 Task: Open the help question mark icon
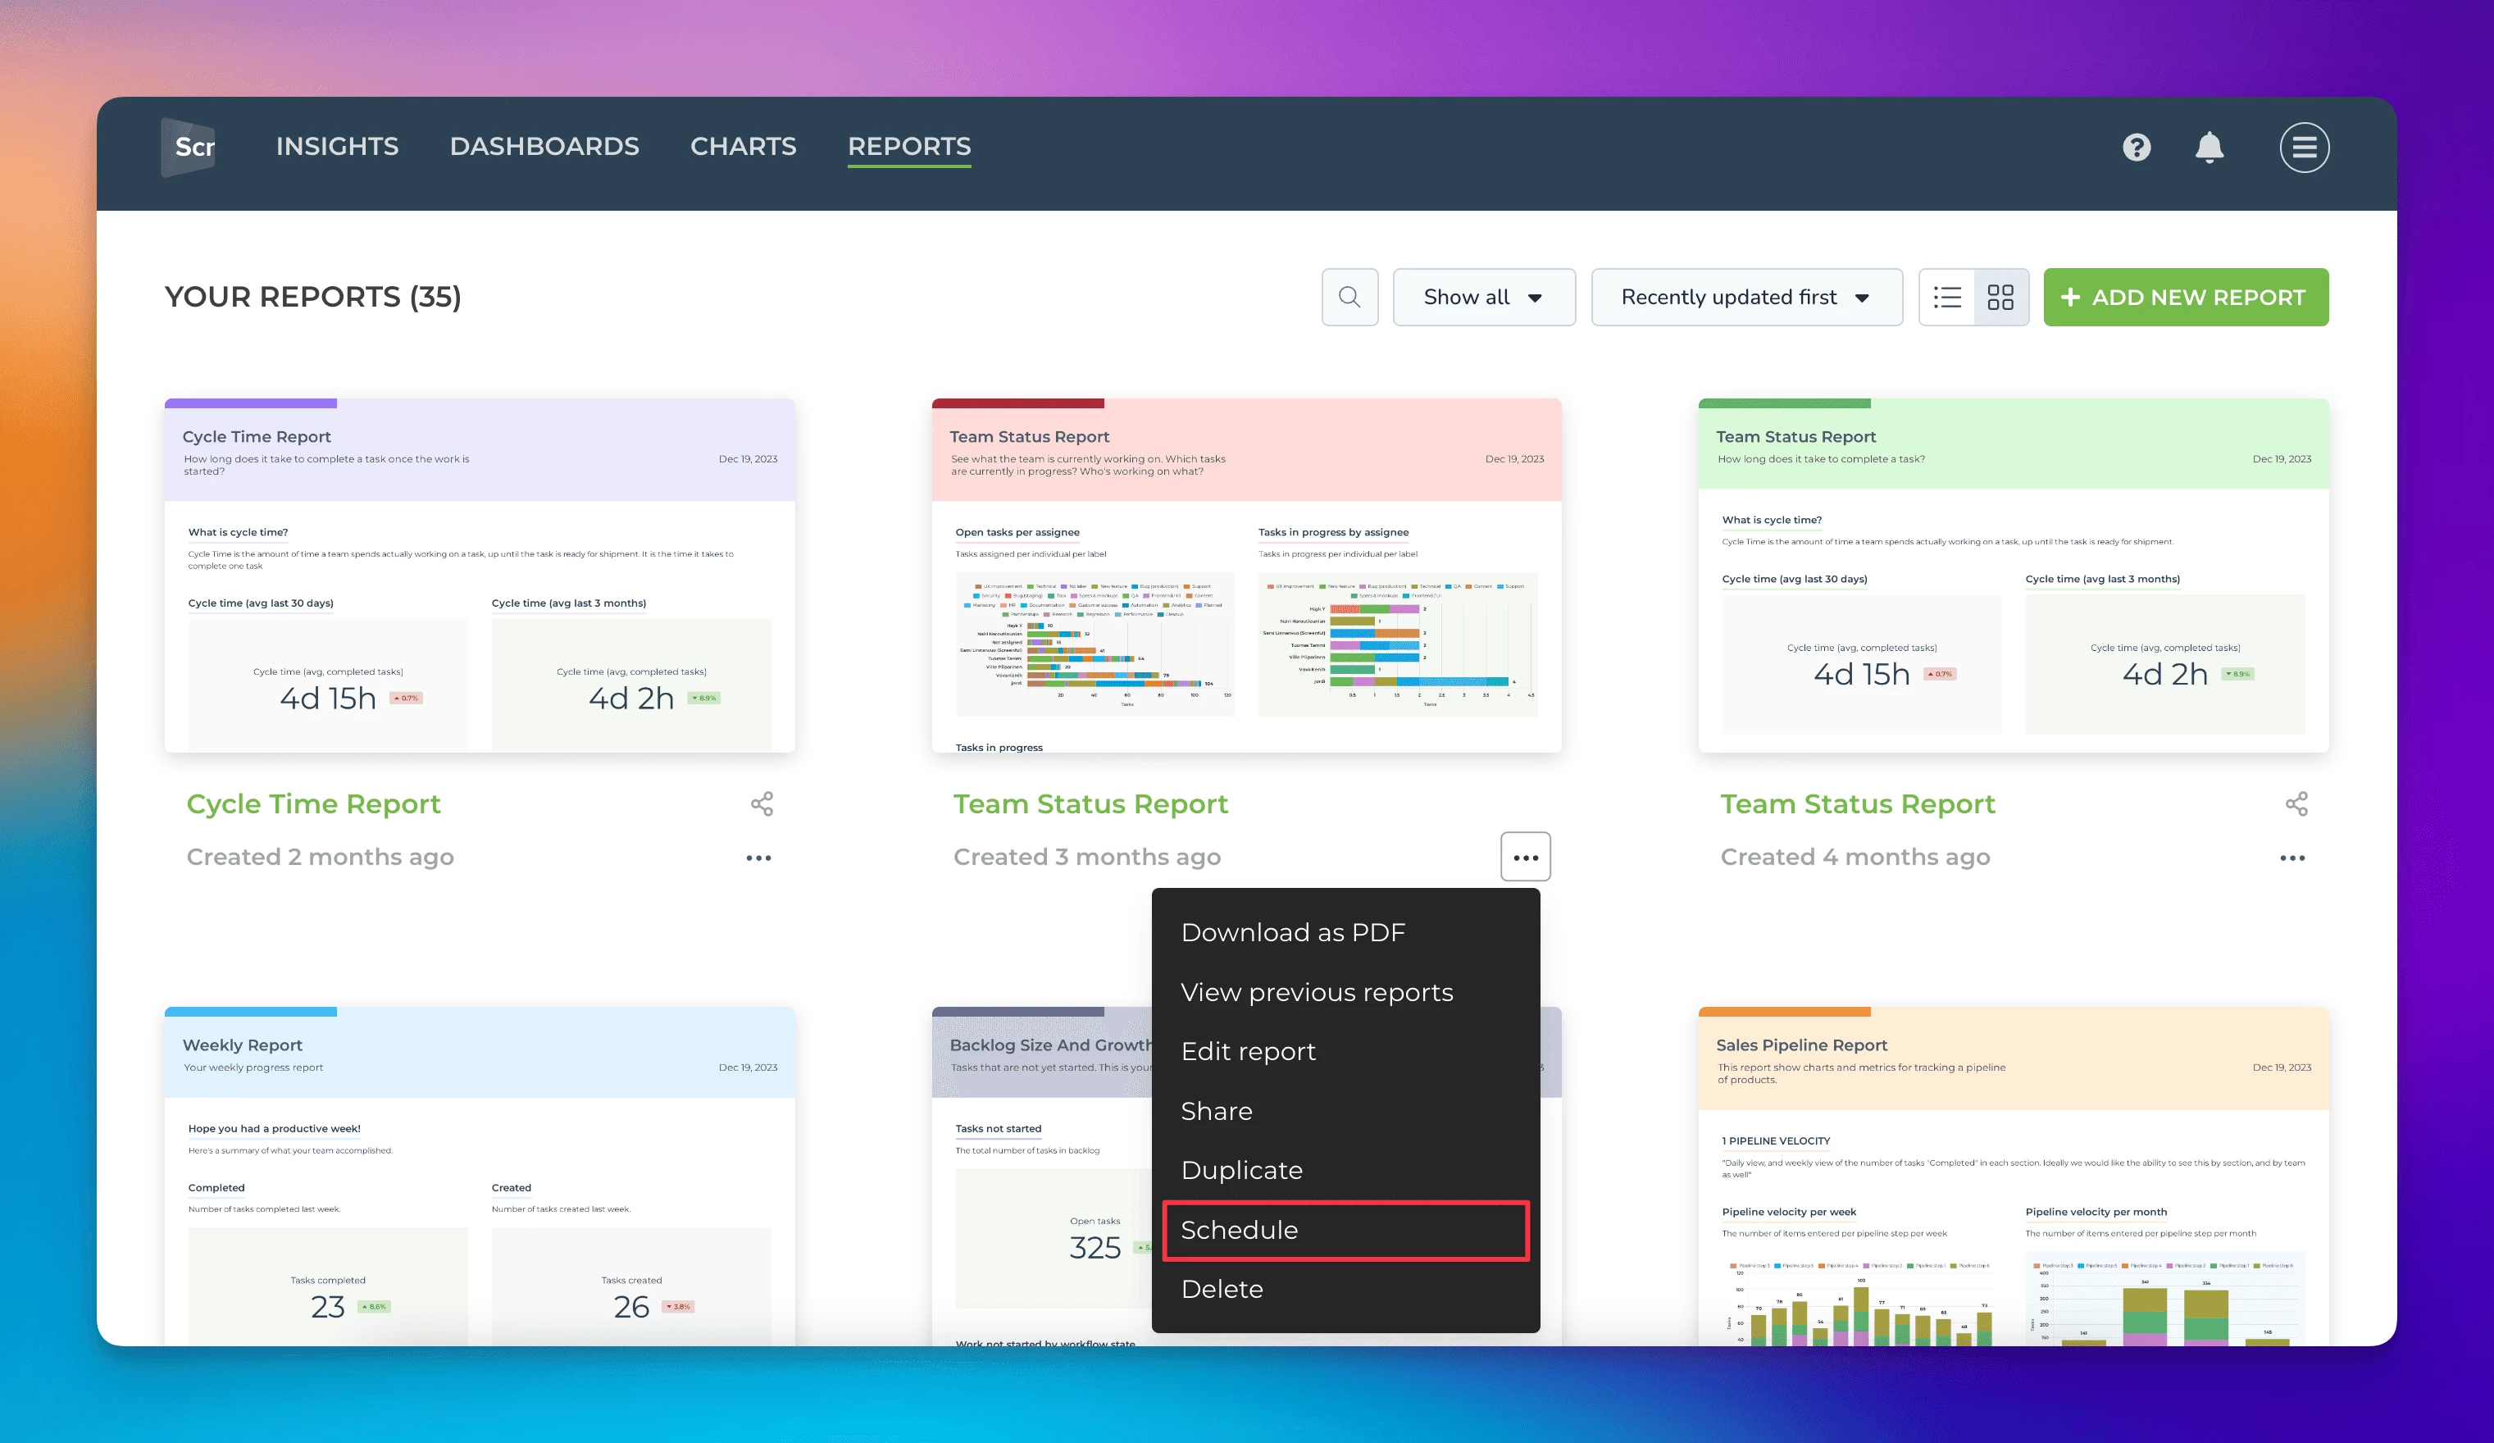click(x=2137, y=148)
